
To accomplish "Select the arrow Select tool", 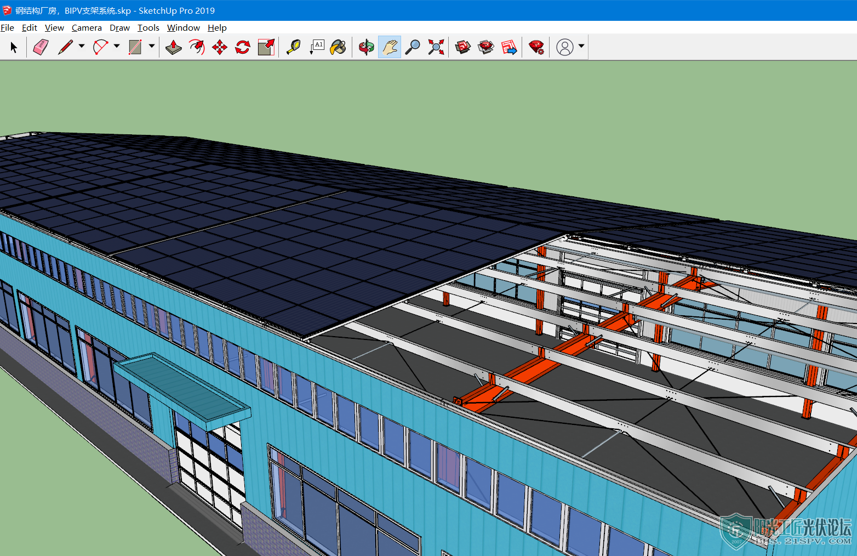I will 14,47.
